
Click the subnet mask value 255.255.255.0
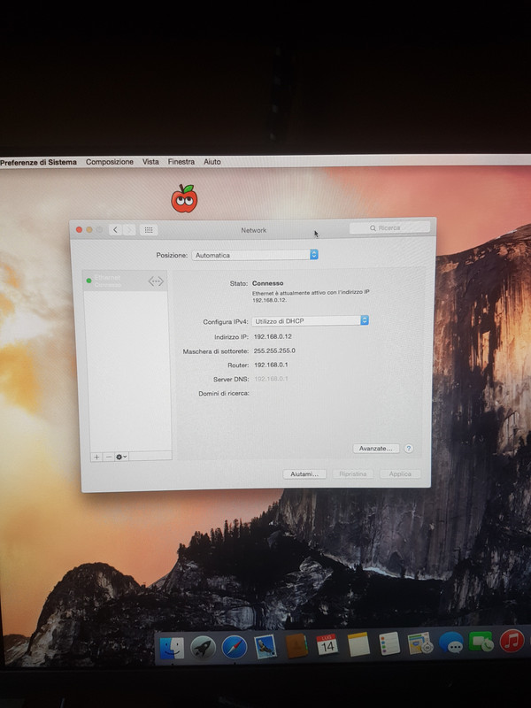coord(274,350)
